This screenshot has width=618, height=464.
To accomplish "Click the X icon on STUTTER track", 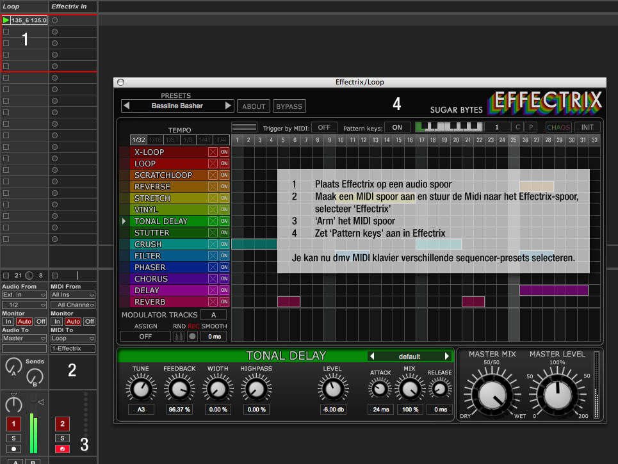I will (x=213, y=232).
